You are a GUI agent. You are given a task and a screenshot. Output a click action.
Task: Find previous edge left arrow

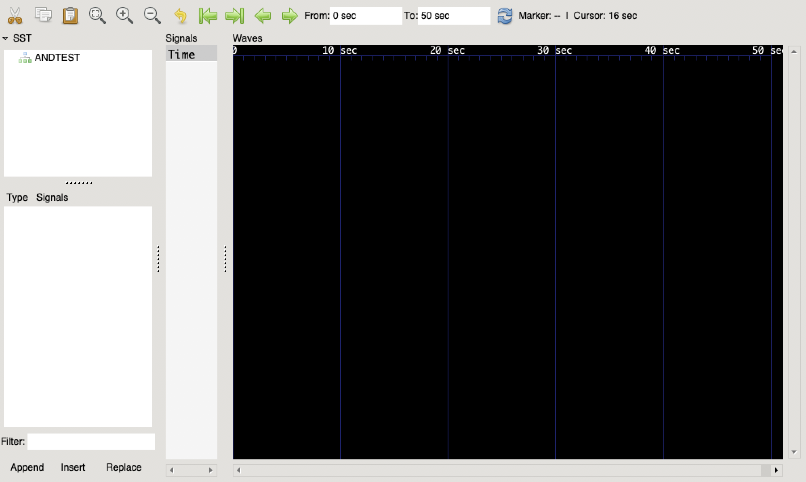(263, 15)
